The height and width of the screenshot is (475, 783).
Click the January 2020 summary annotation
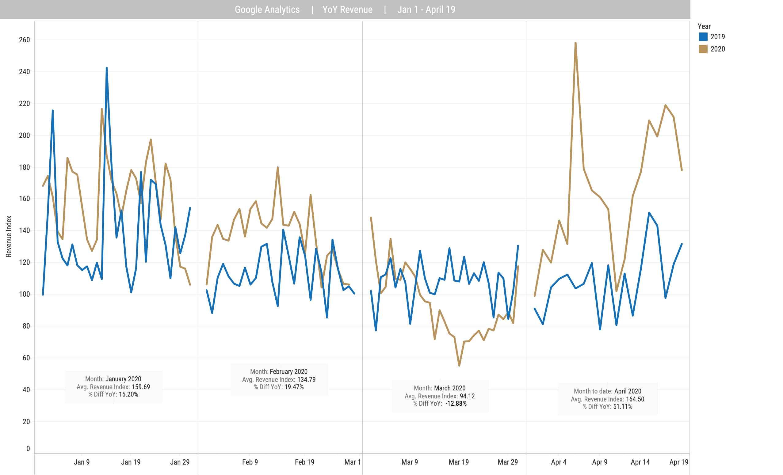click(113, 387)
